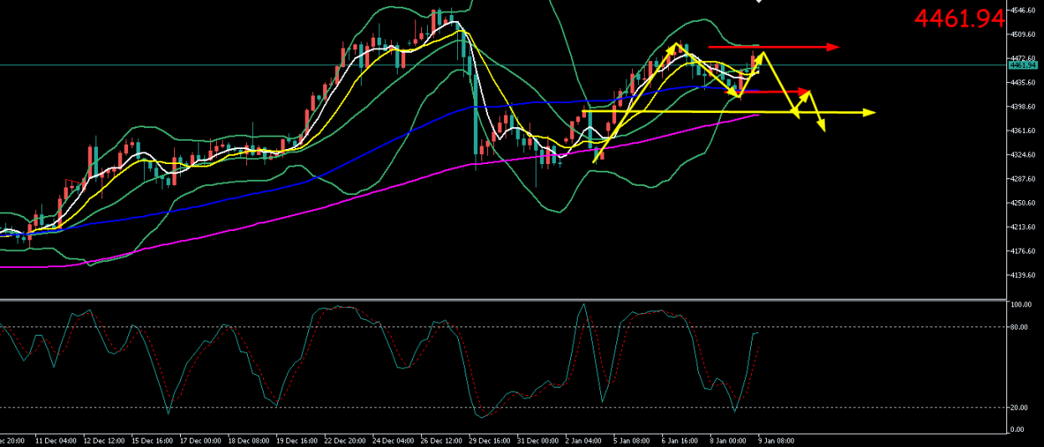Screen dimensions: 1044x447
Task: Click the 9 Jan 08:00 time label
Action: [x=776, y=440]
